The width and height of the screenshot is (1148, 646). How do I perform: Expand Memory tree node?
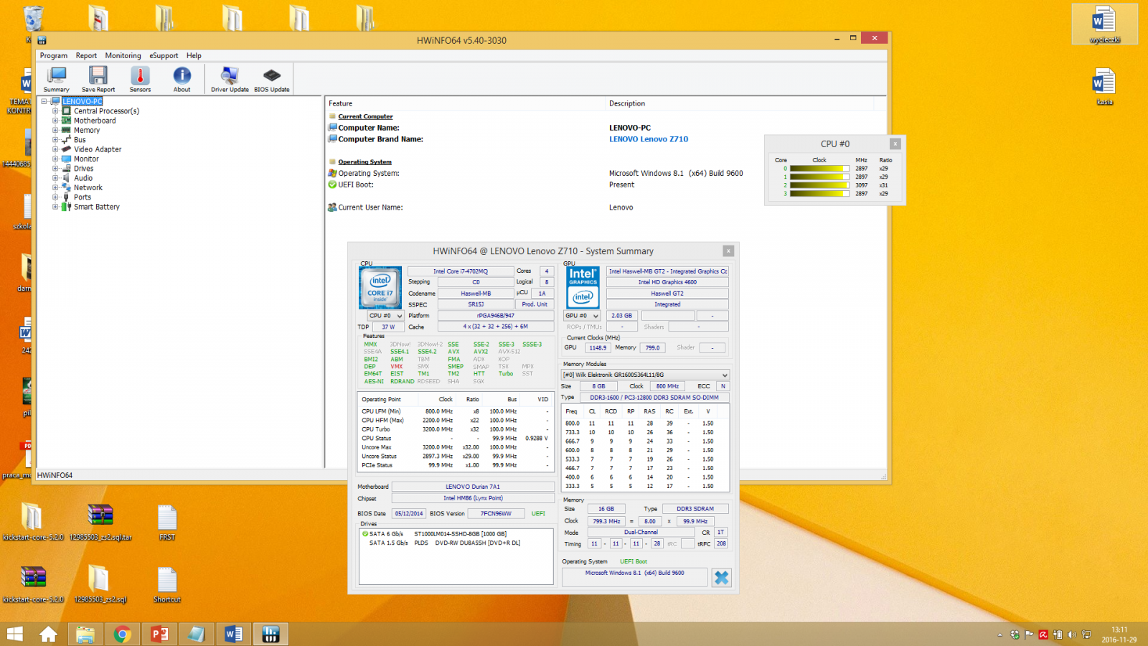coord(55,130)
